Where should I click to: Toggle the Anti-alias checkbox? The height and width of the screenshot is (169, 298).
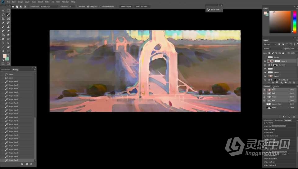click(77, 7)
